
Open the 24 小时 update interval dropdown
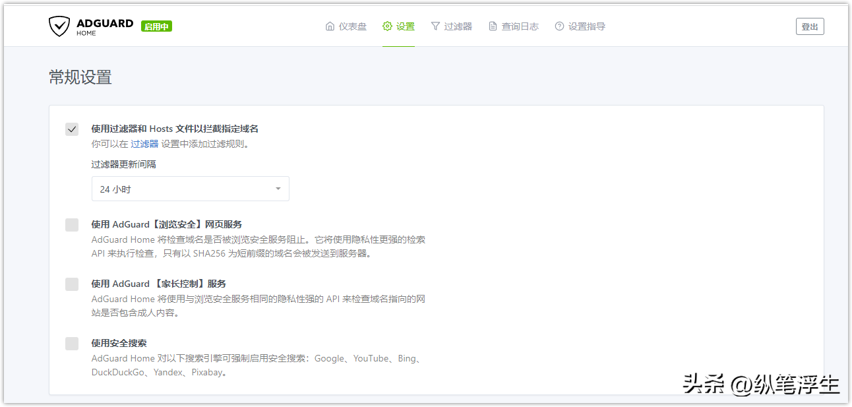[190, 189]
